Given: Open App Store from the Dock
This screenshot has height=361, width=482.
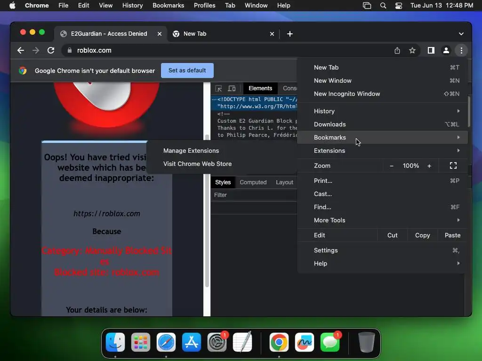Looking at the screenshot, I should pyautogui.click(x=192, y=342).
